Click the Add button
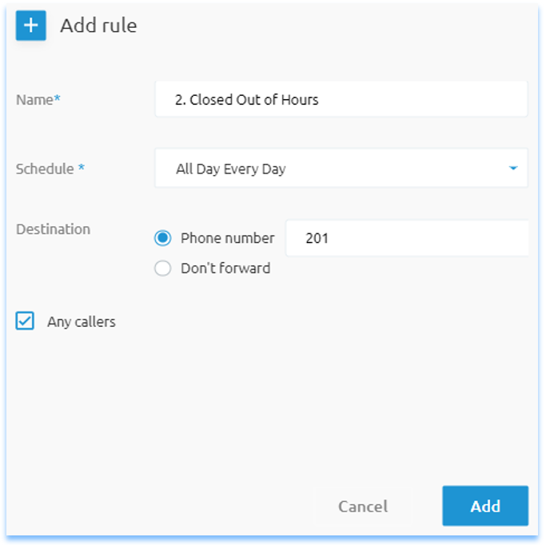 click(485, 506)
